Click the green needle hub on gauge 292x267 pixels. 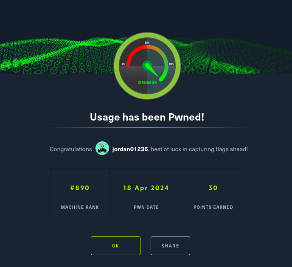pyautogui.click(x=147, y=66)
